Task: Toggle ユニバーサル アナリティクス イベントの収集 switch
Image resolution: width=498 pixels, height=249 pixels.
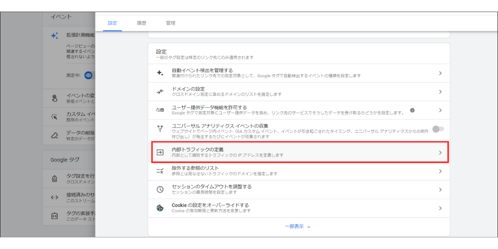Action: (x=438, y=129)
